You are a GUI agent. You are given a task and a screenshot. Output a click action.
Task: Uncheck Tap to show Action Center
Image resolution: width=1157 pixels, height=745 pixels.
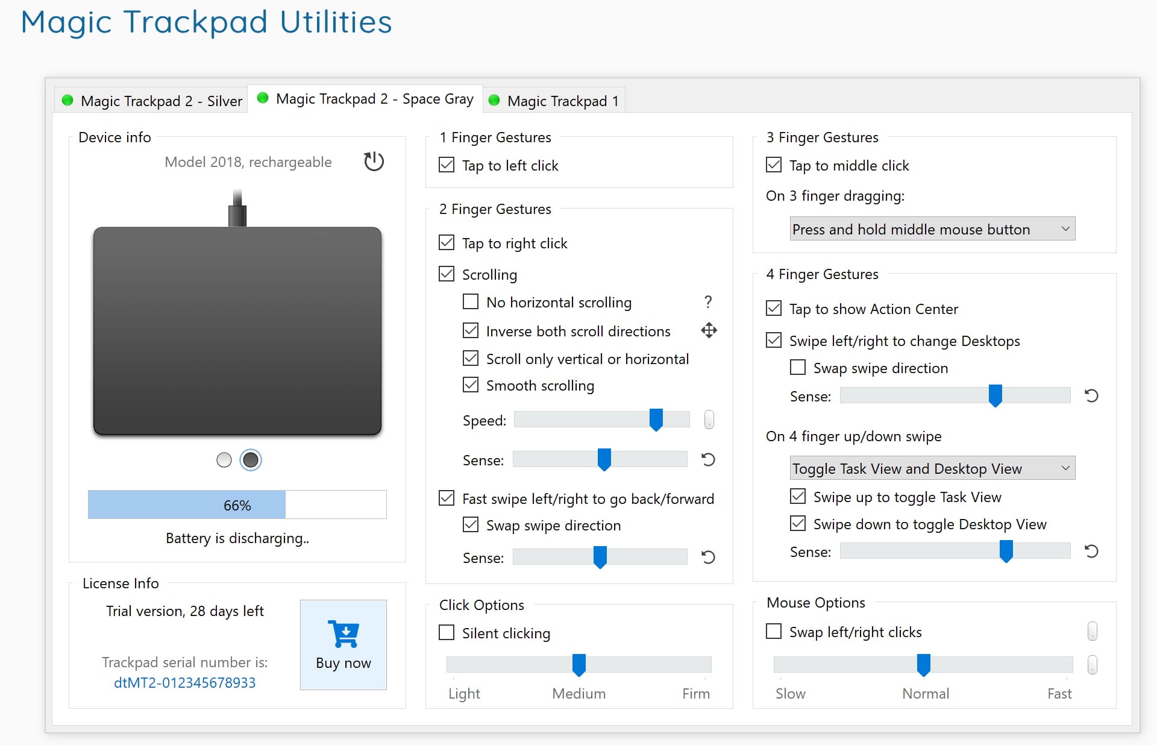[x=774, y=308]
